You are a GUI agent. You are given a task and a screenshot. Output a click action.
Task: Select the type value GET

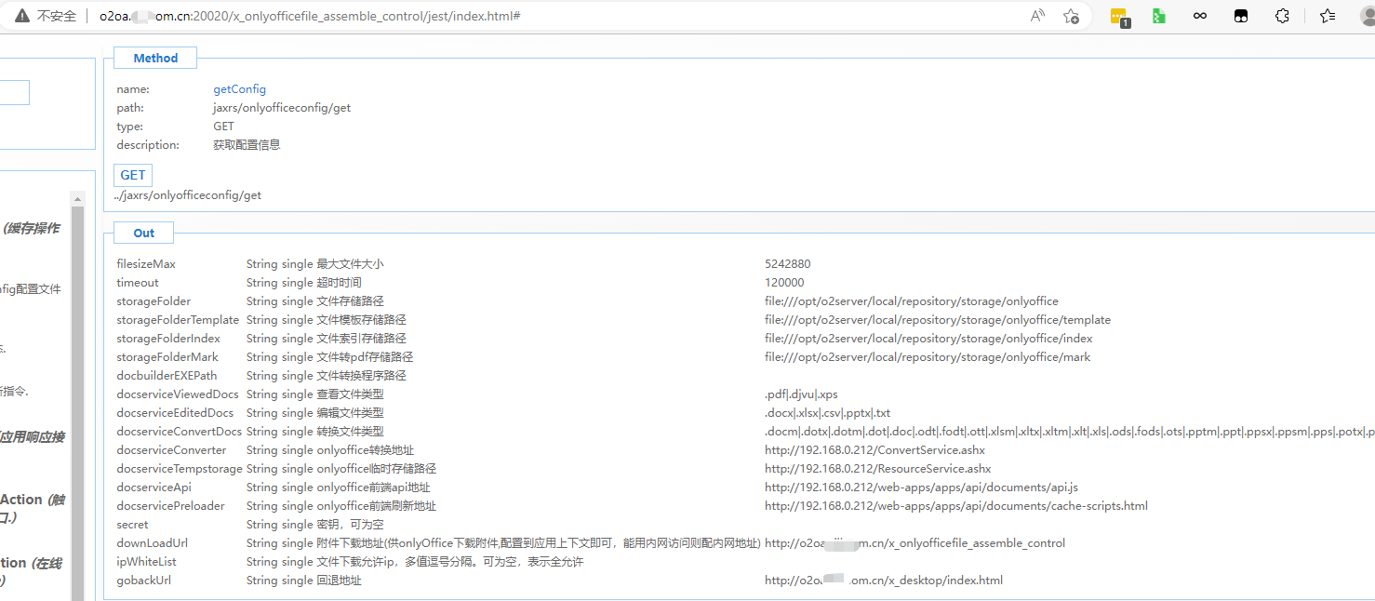coord(223,127)
